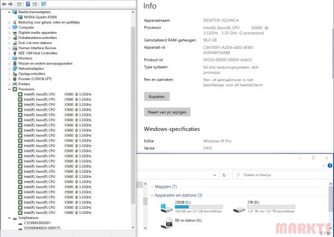The width and height of the screenshot is (334, 237).
Task: Click the 00330-80000-00000-AA433 product id
Action: 228,60
